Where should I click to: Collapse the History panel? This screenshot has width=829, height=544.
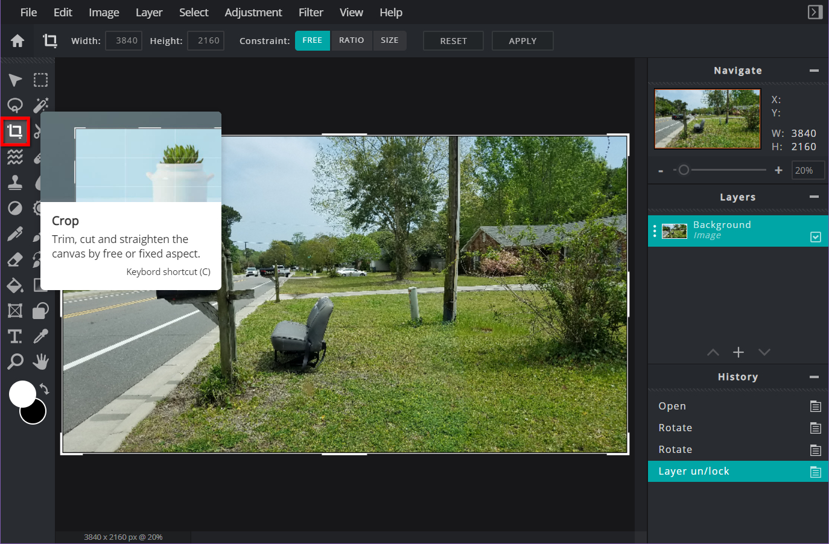(814, 377)
